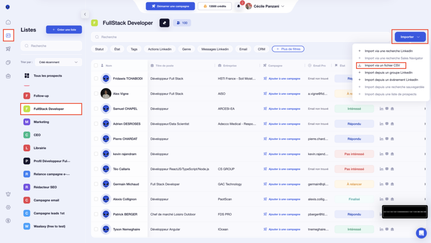431x243 pixels.
Task: Click Ajouter à une campagne for Patrick BERGER
Action: tap(282, 214)
